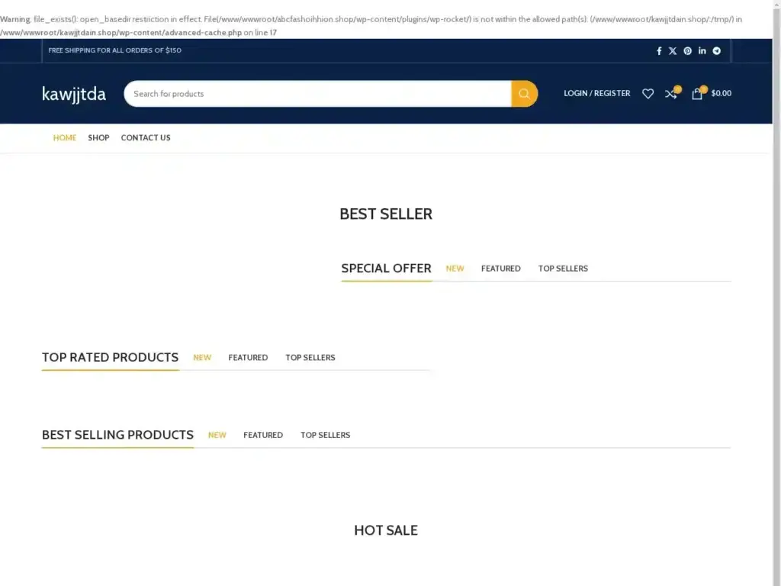
Task: Click the LOGIN / REGISTER link
Action: (x=597, y=93)
